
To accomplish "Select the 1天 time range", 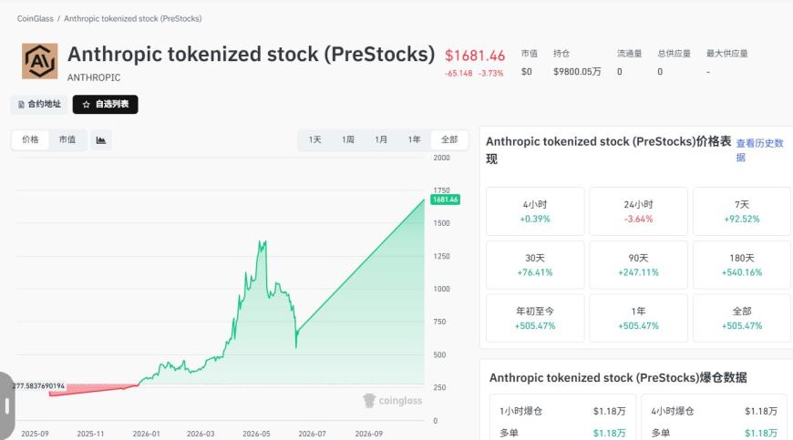I will point(315,140).
